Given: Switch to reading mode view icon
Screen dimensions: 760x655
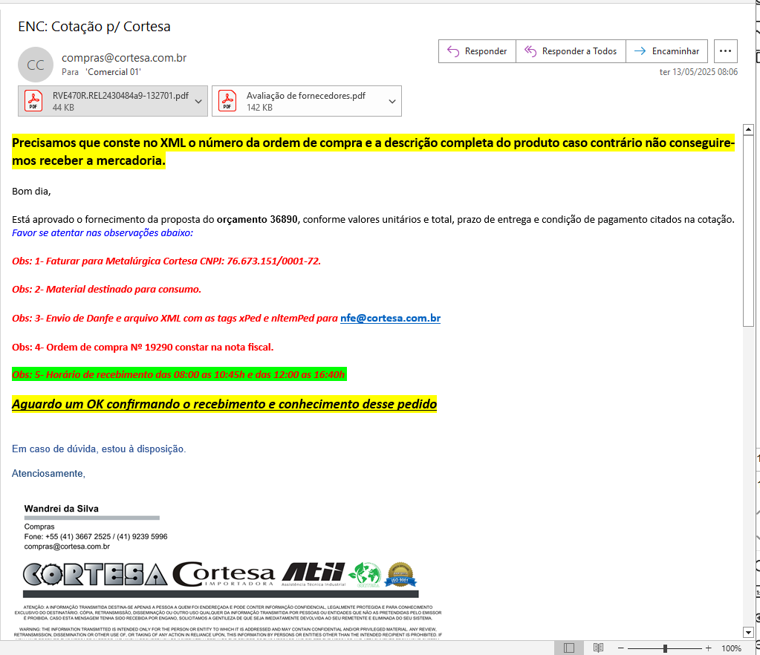Looking at the screenshot, I should 599,648.
